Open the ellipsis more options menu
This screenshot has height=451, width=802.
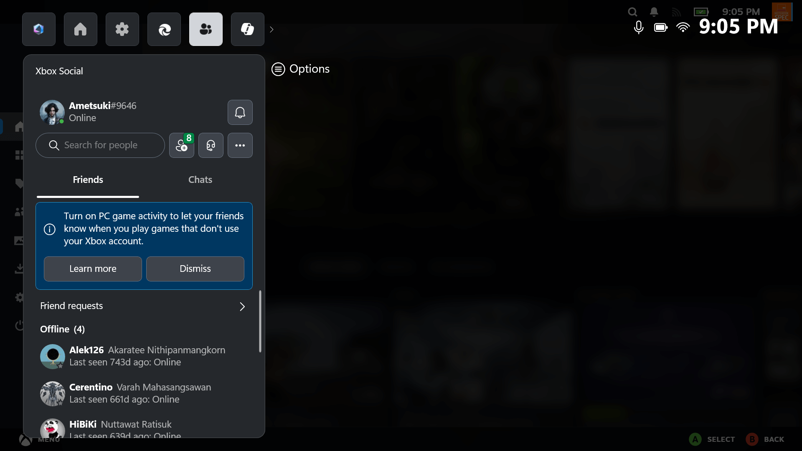(x=240, y=145)
